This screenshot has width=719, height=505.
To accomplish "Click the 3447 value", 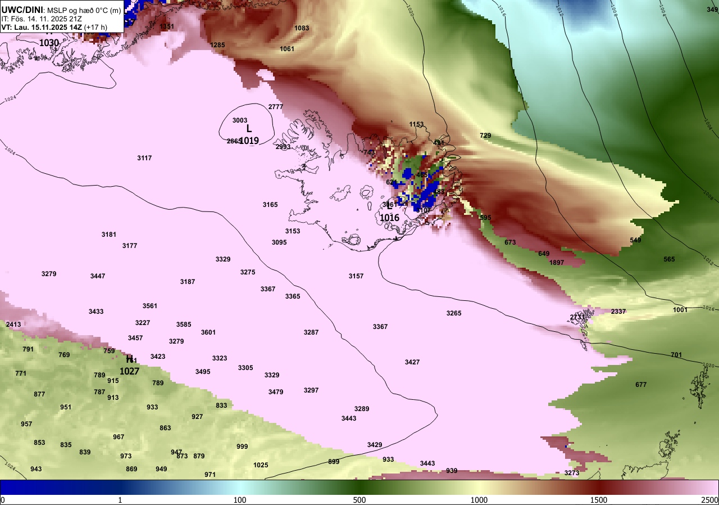I will [x=98, y=276].
